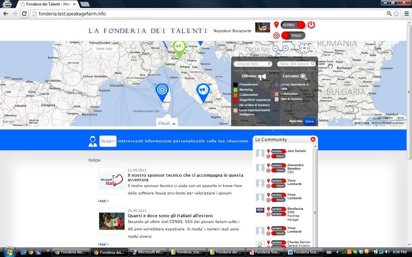Open the Chrome menu wrench icon
Viewport: 412px width, 257px height.
406,14
